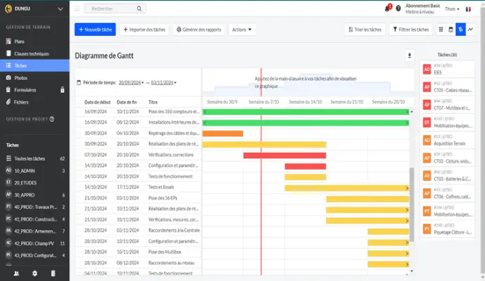Select the 20_ETUDES task group
The height and width of the screenshot is (281, 485).
pos(34,183)
